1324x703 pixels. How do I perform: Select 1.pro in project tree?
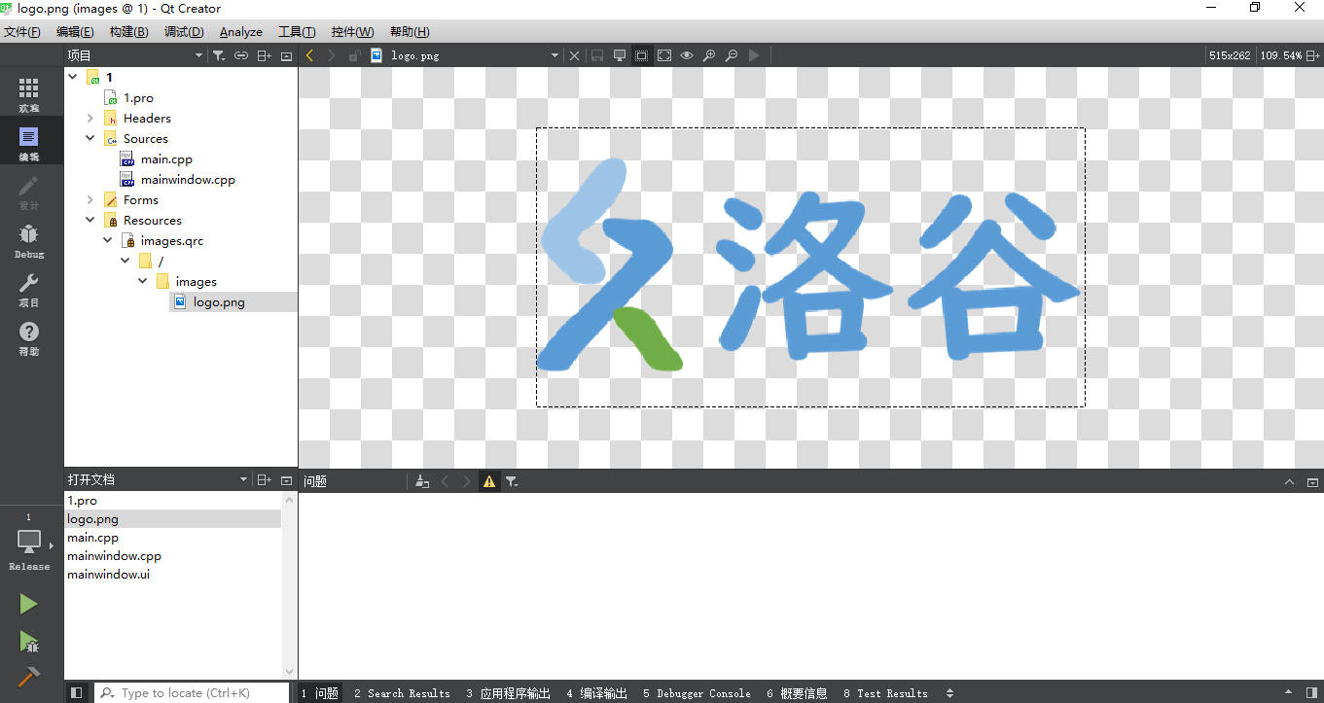pyautogui.click(x=138, y=97)
